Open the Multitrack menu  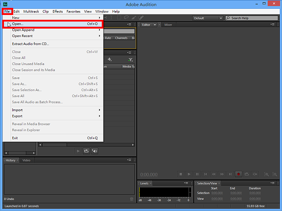[x=31, y=11]
